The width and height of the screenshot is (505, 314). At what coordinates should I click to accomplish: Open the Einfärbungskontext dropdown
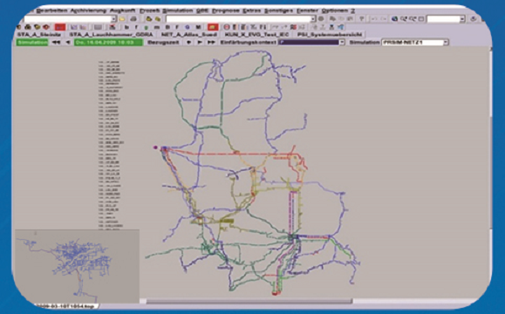342,43
